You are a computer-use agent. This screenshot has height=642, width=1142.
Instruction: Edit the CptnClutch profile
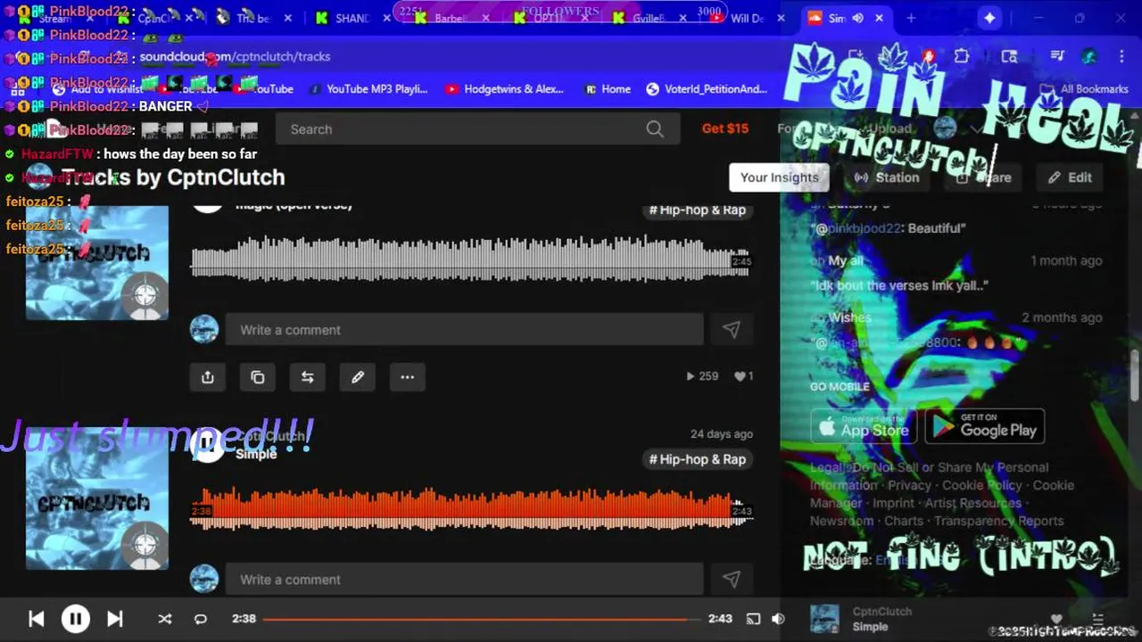[1071, 177]
